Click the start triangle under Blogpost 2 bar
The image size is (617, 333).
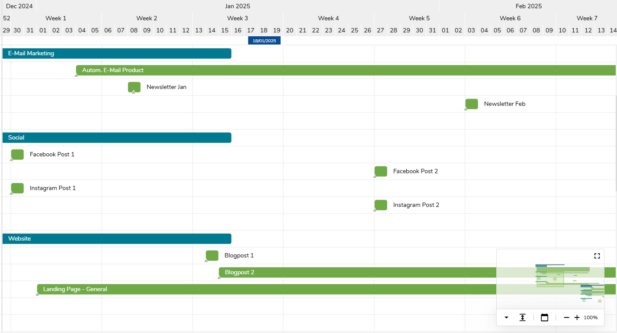point(219,277)
